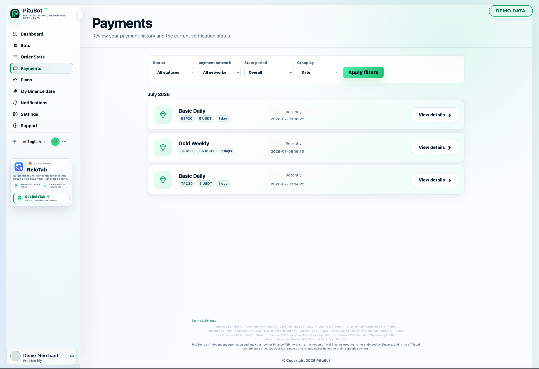
Task: Click the PituBot logo icon
Action: point(15,14)
